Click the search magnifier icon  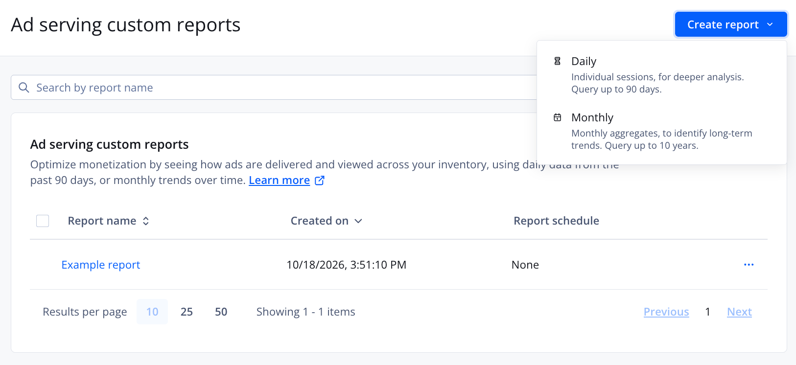(23, 88)
